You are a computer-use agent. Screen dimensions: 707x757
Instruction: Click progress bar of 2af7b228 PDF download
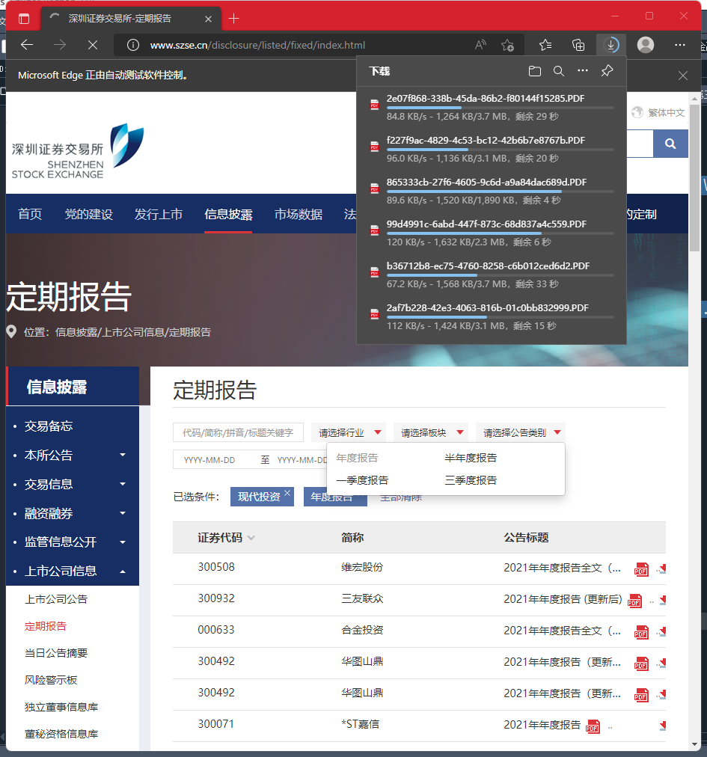pos(501,317)
